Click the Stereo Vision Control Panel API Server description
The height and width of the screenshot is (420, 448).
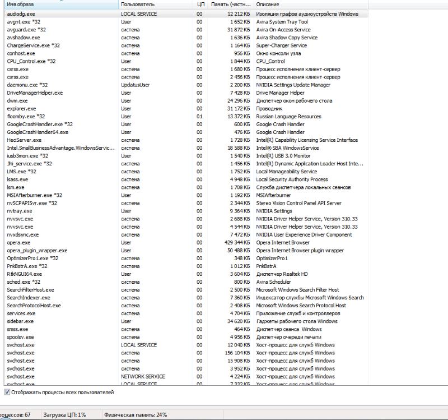(x=298, y=203)
